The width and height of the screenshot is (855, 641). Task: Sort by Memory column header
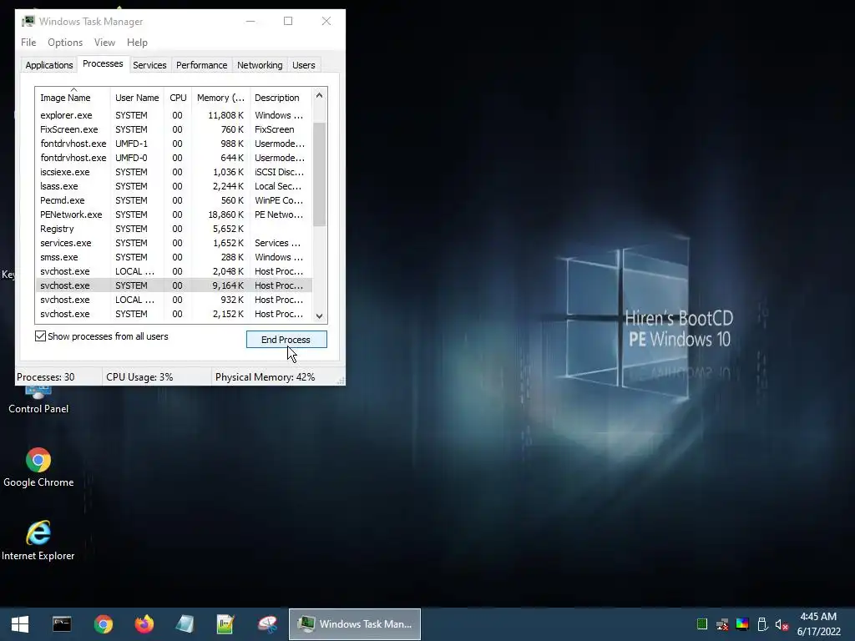click(220, 98)
